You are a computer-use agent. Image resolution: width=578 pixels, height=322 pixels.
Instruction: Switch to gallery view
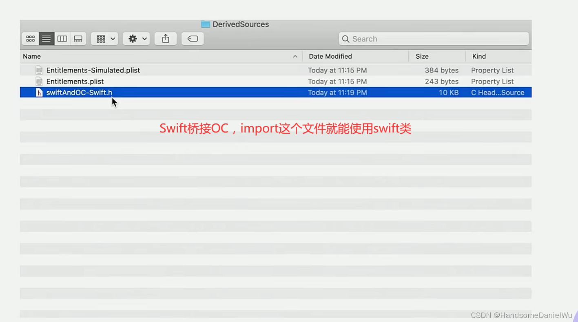pos(78,38)
